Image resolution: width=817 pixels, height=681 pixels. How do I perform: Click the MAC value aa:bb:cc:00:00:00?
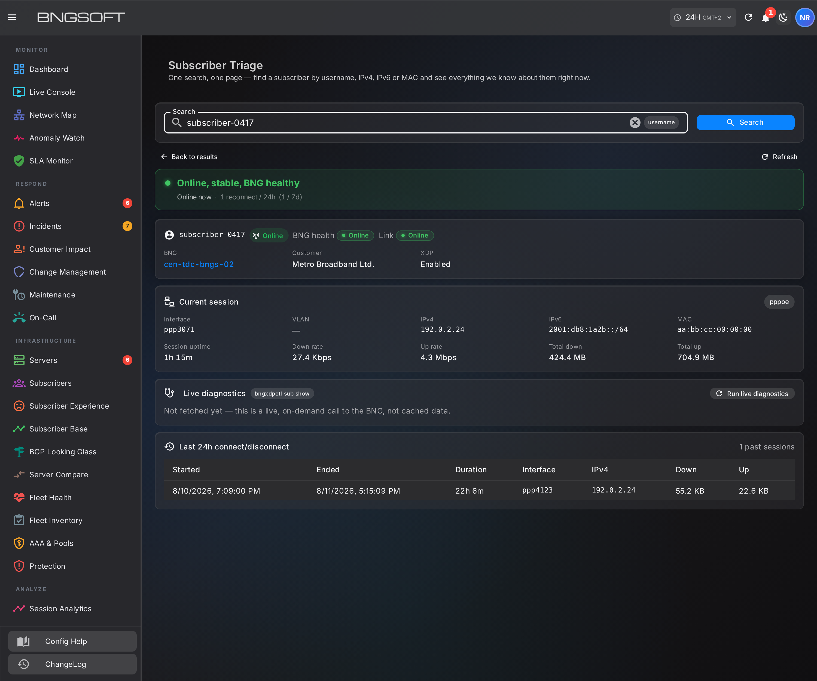tap(714, 330)
